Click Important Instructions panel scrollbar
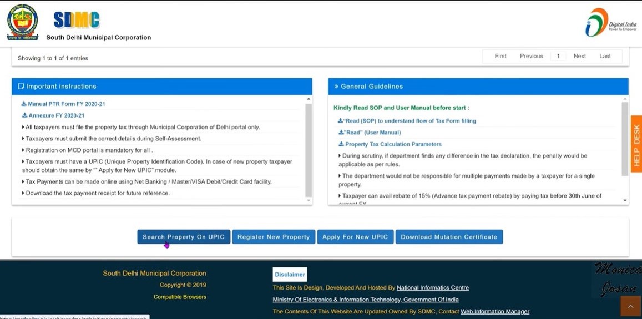642x319 pixels. pos(309,150)
